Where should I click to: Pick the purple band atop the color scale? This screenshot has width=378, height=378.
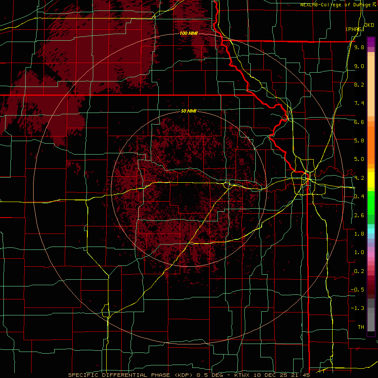[371, 42]
